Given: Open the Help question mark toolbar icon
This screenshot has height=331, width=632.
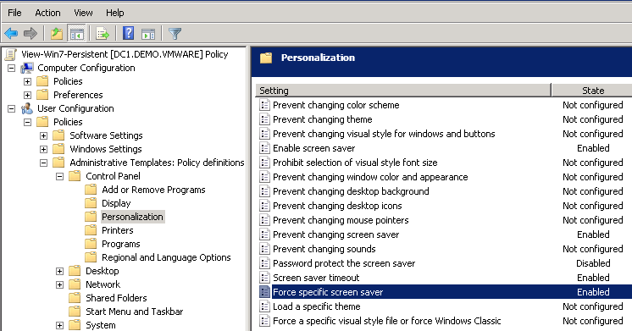Looking at the screenshot, I should (x=128, y=33).
